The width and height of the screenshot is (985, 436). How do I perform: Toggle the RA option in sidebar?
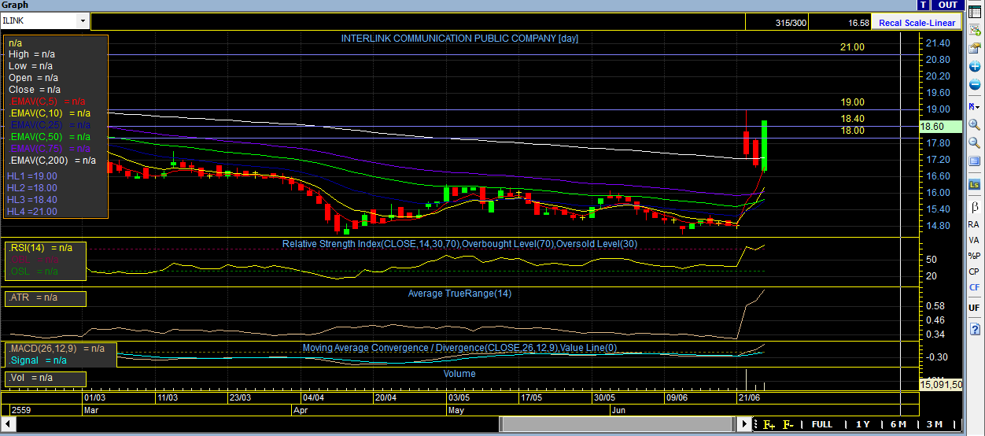pos(974,225)
